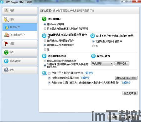Close the TOM-Skype options window

[x=137, y=1]
